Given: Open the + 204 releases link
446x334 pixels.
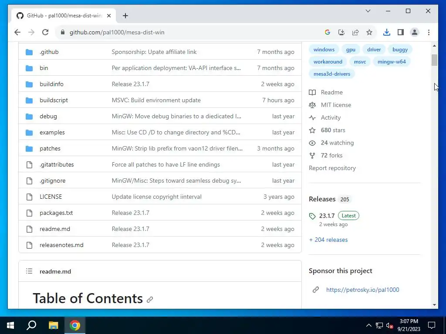Looking at the screenshot, I should click(328, 240).
